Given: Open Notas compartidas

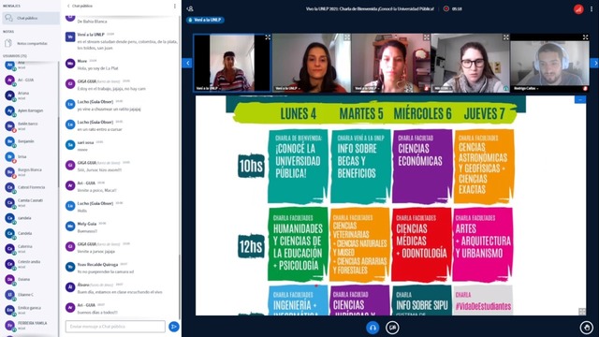Looking at the screenshot, I should tap(31, 44).
